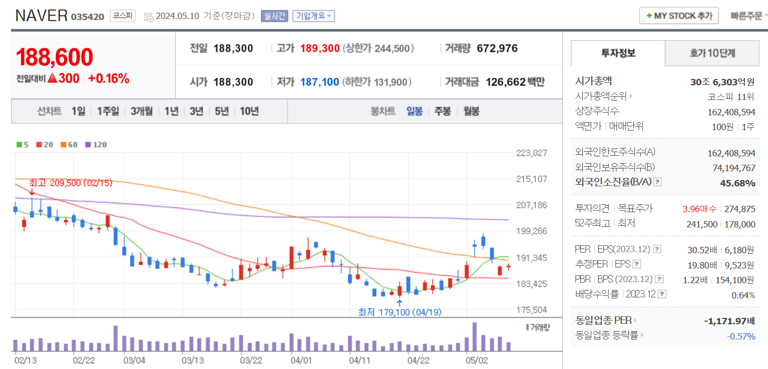Open the help icon next to 외국인소진율(B/A)
The image size is (768, 369).
tap(657, 182)
